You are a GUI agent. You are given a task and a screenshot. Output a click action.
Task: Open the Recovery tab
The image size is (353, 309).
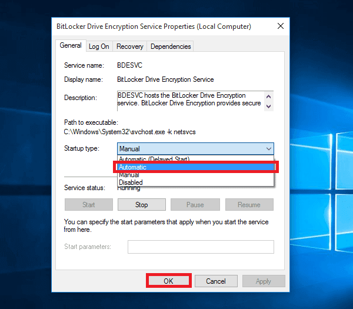tap(129, 46)
